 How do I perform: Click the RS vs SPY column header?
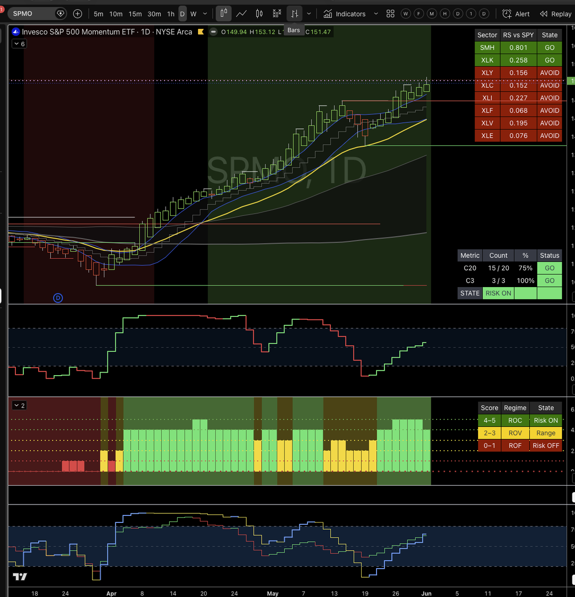click(x=518, y=35)
